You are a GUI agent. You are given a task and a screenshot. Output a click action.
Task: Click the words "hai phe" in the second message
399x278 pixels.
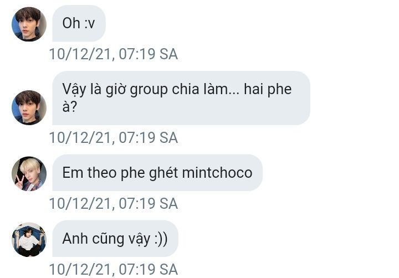268,90
